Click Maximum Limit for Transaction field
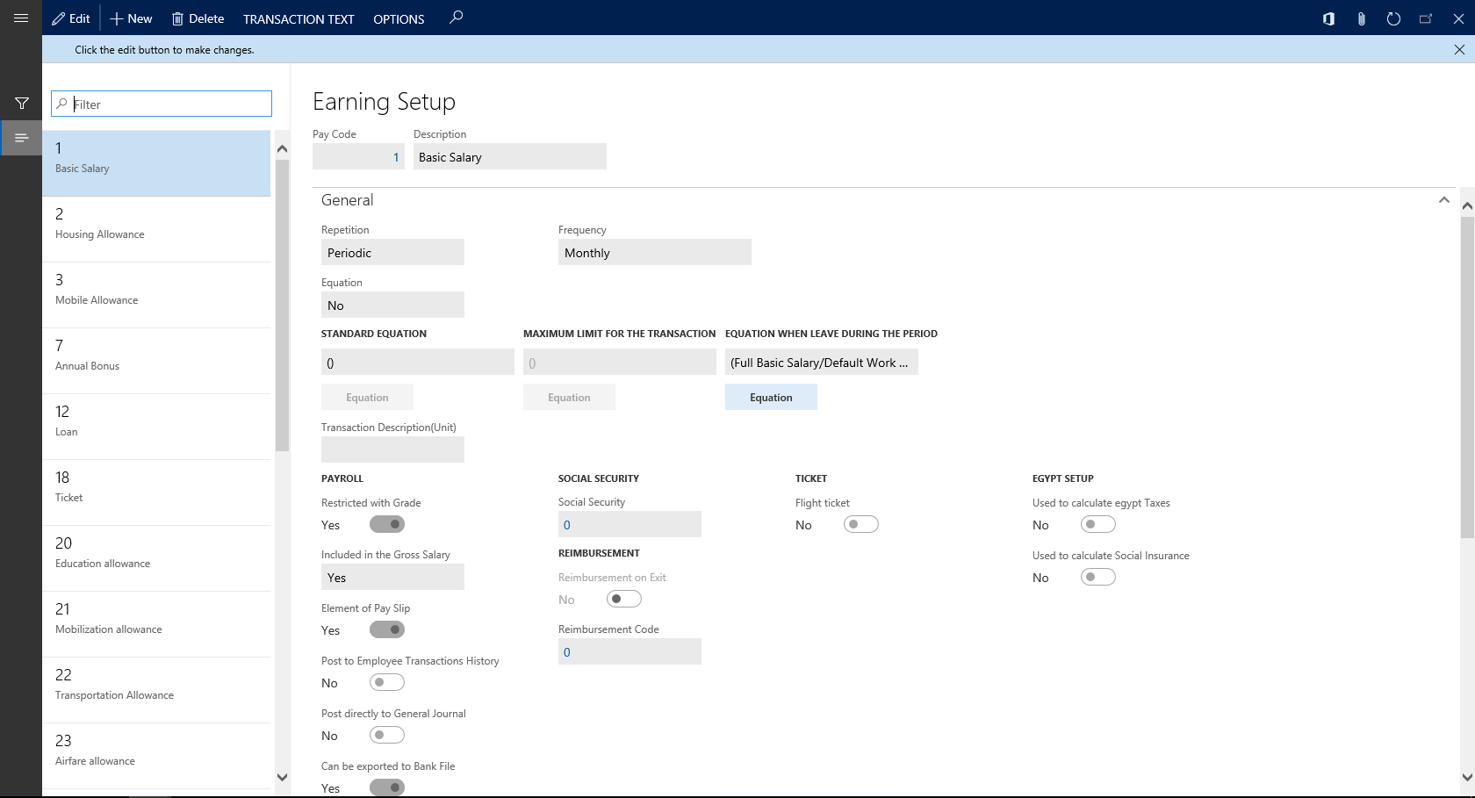The height and width of the screenshot is (798, 1475). click(619, 363)
